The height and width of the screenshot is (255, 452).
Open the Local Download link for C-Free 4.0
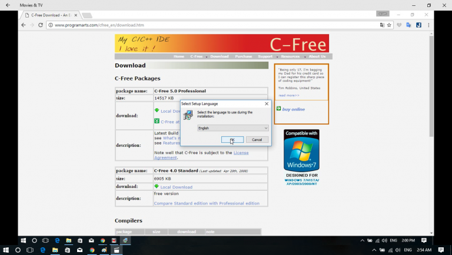pos(176,187)
